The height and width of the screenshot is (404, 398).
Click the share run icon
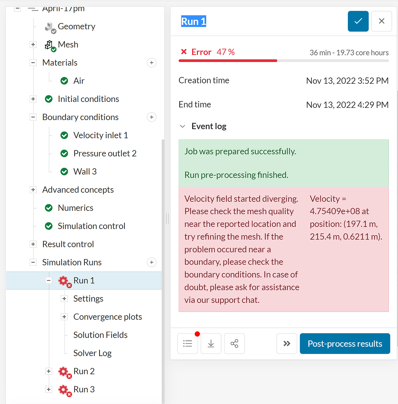coord(234,344)
